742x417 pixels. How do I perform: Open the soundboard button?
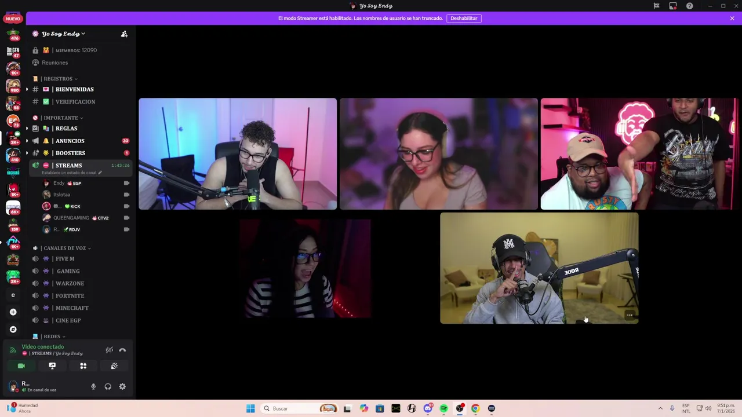114,366
